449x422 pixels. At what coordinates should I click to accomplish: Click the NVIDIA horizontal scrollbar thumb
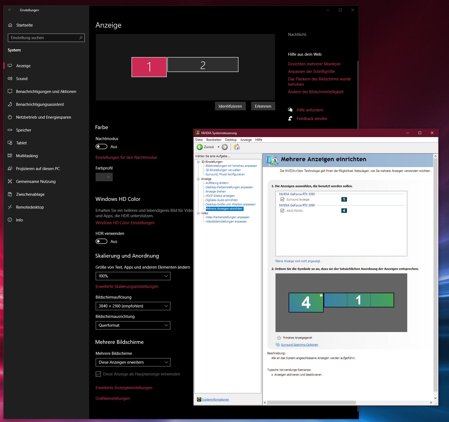311,403
